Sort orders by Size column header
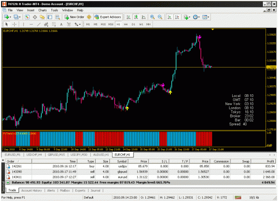Image resolution: width=278 pixels, height=201 pixels. coord(103,161)
